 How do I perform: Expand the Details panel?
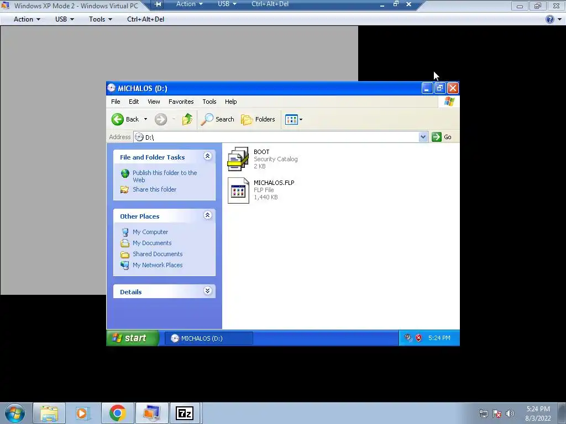208,291
